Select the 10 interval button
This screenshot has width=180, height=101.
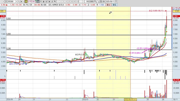point(66,1)
